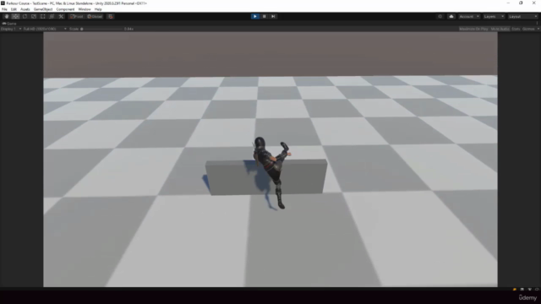This screenshot has height=304, width=541.
Task: Click the orange auto-generate lighting status icon
Action: (x=515, y=290)
